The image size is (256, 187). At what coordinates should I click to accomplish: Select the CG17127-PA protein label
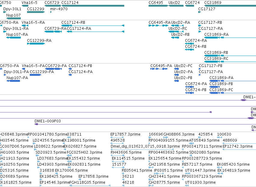click(211, 72)
